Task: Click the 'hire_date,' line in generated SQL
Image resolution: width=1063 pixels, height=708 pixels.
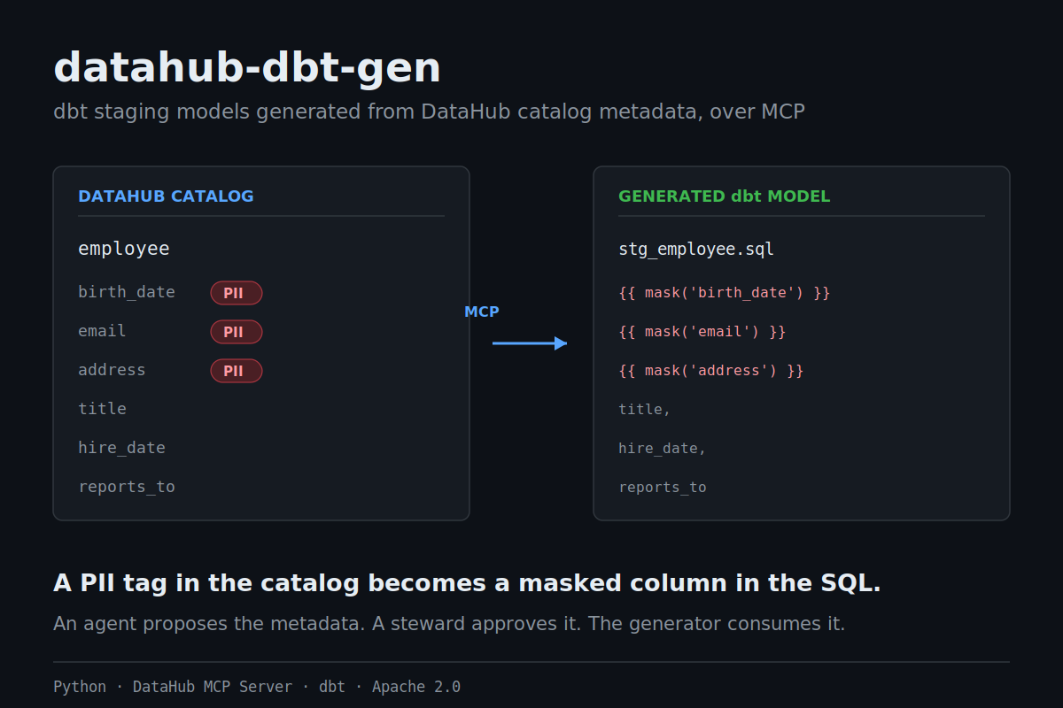Action: pos(663,448)
